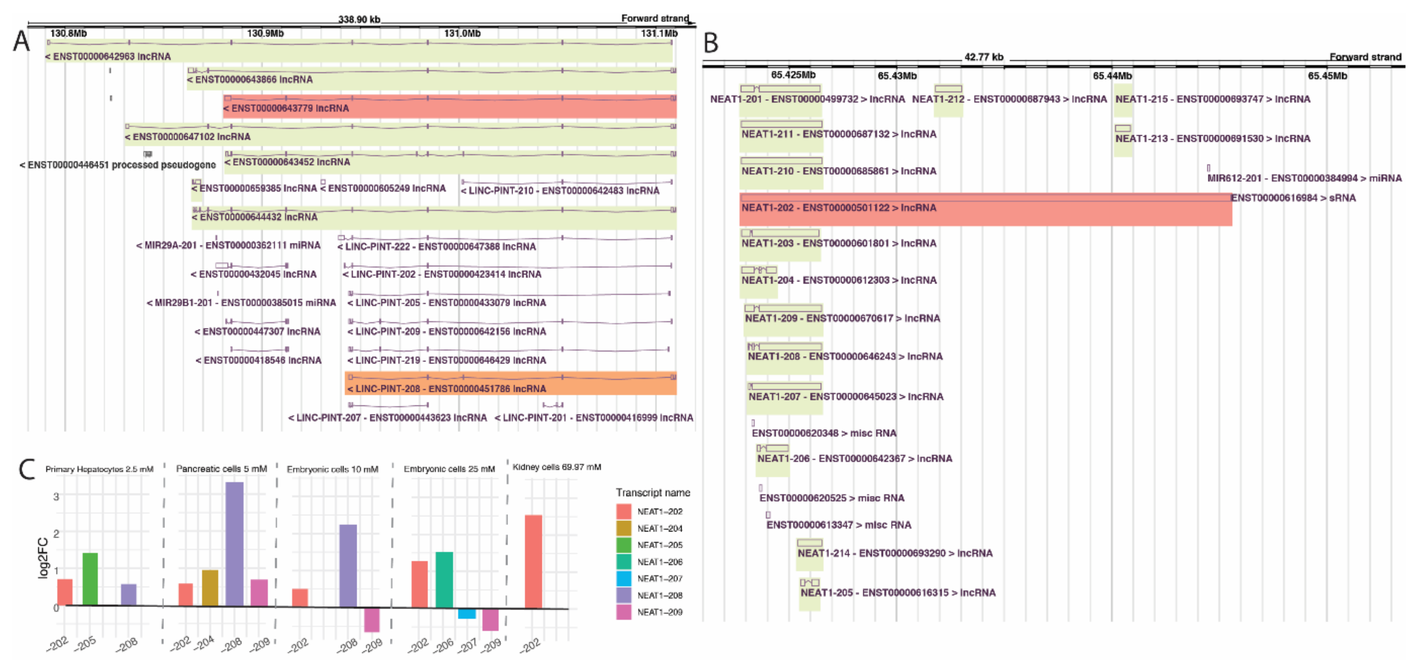The image size is (1421, 666).
Task: Click the NEAT1-204 legend color square
Action: [623, 528]
